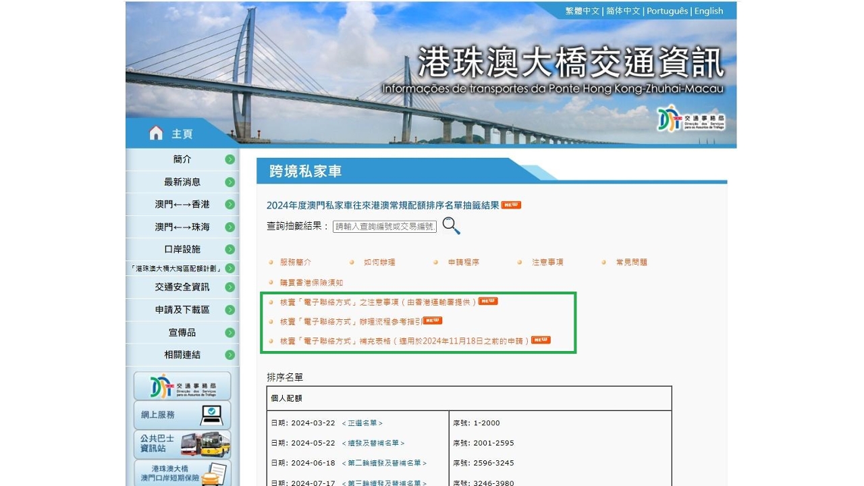This screenshot has width=864, height=486.
Task: Click NEW badge beside the 2024年度 lottery results title
Action: coord(511,205)
